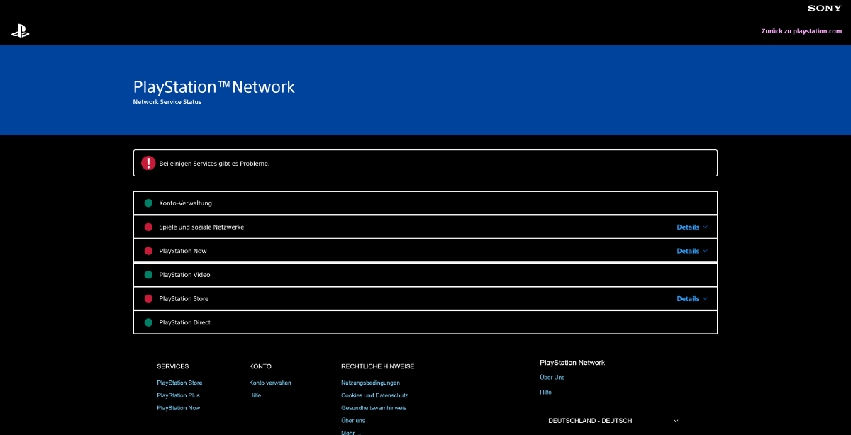Click the Konto-Verwaltung service label
The height and width of the screenshot is (435, 851).
coord(186,203)
